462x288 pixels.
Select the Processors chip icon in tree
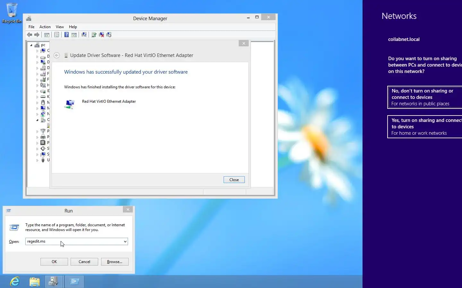(43, 143)
